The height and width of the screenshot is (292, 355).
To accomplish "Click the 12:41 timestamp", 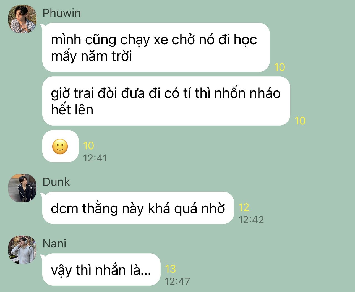I will point(95,158).
